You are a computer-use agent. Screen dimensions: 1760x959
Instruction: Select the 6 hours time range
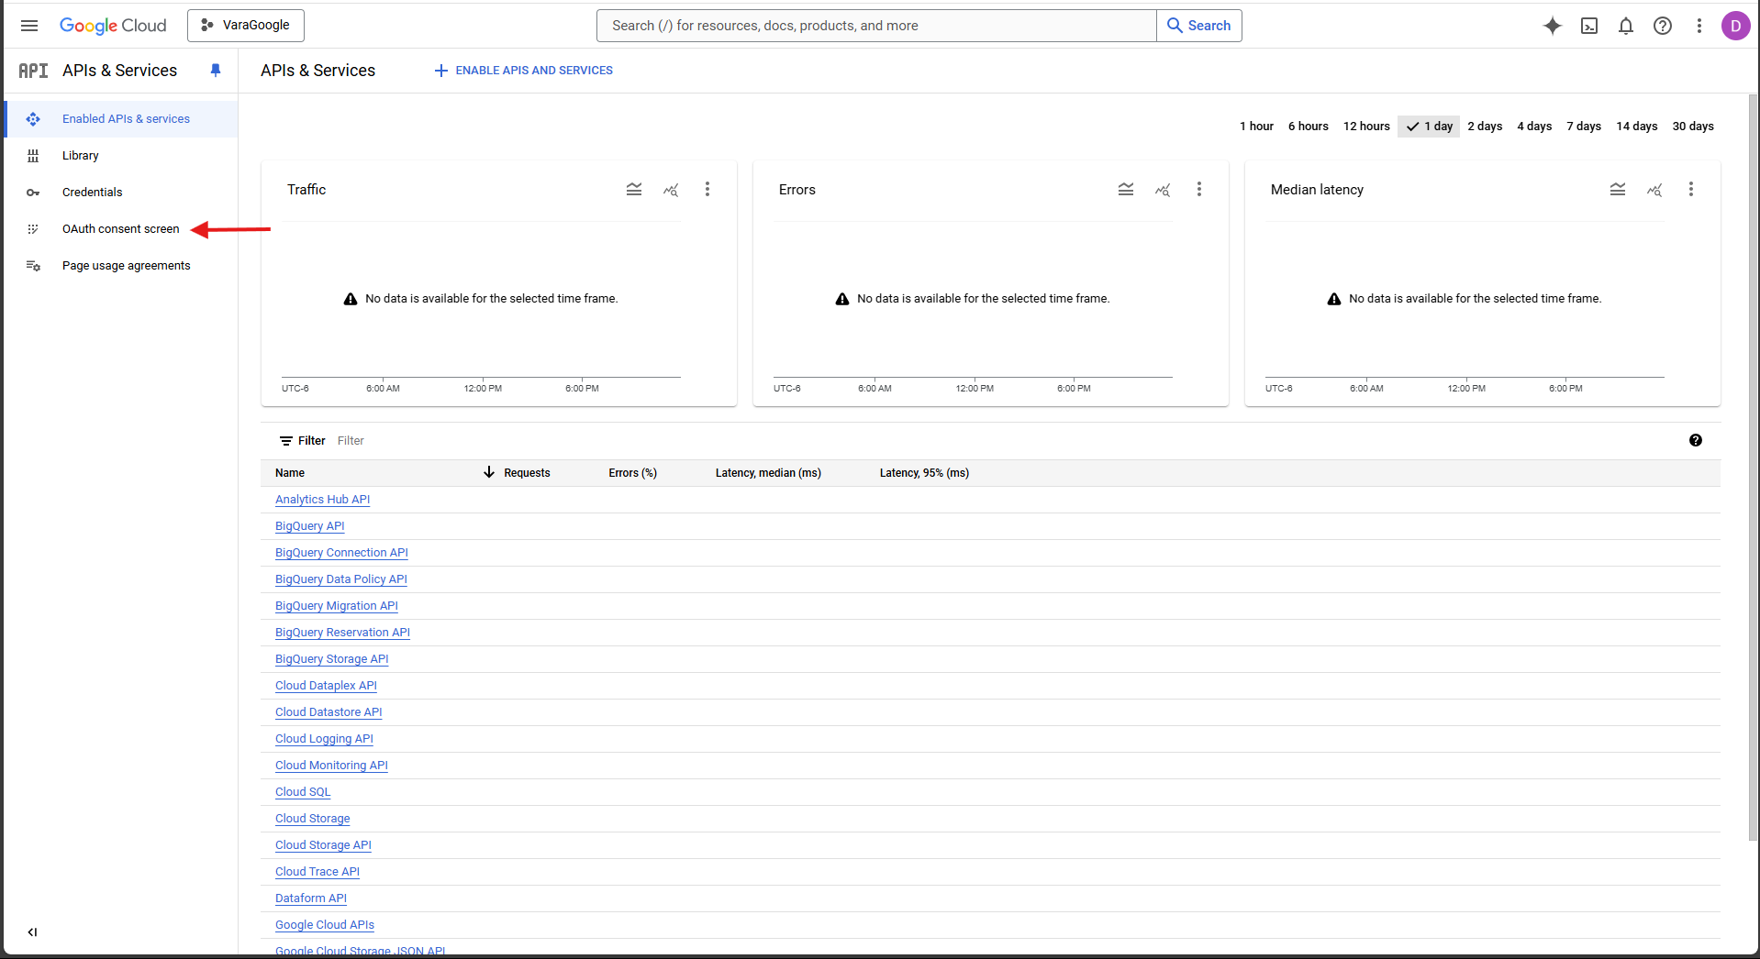pyautogui.click(x=1308, y=127)
